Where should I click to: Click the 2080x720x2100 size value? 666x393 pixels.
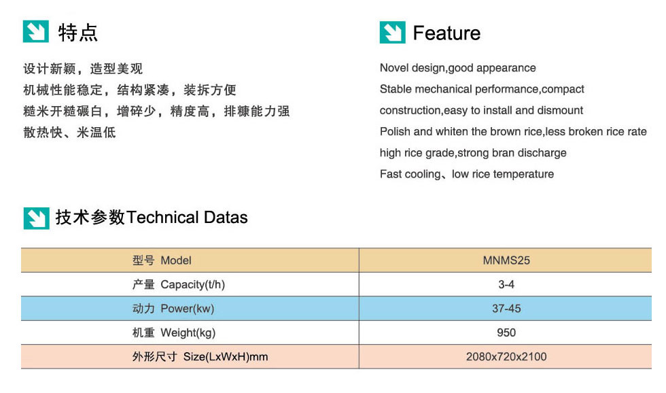click(506, 357)
